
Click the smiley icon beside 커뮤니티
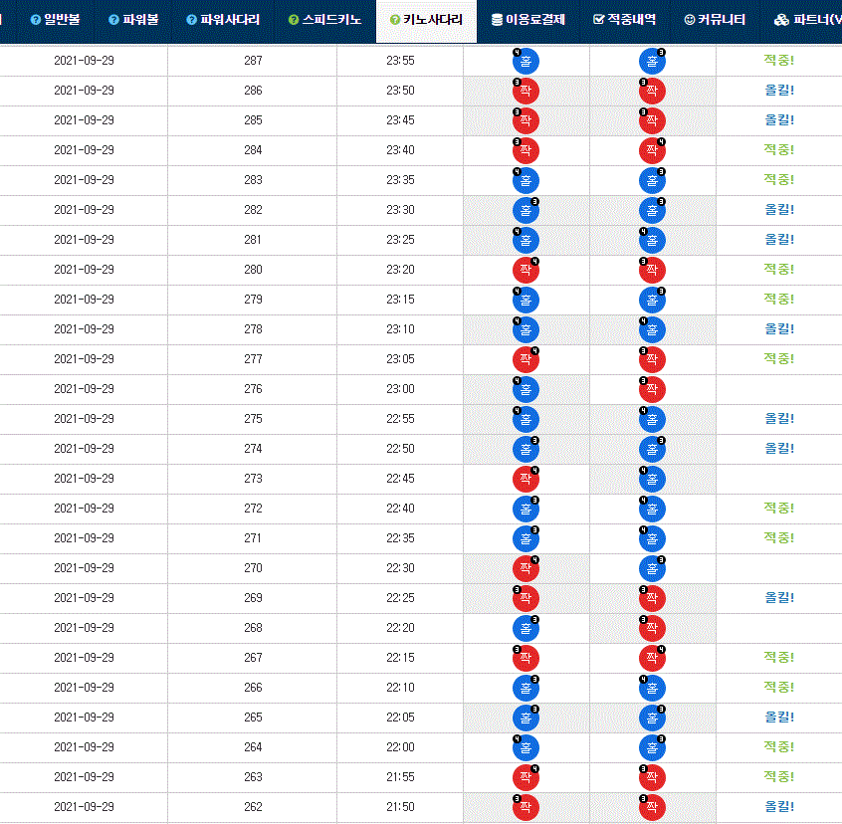pyautogui.click(x=690, y=20)
